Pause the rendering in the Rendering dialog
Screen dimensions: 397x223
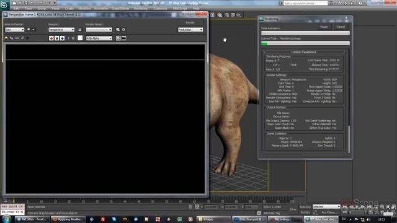coord(324,27)
